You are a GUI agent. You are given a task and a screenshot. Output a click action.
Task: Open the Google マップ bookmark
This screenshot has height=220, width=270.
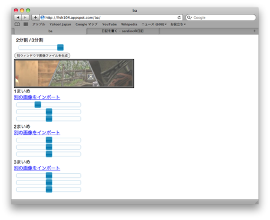click(86, 24)
